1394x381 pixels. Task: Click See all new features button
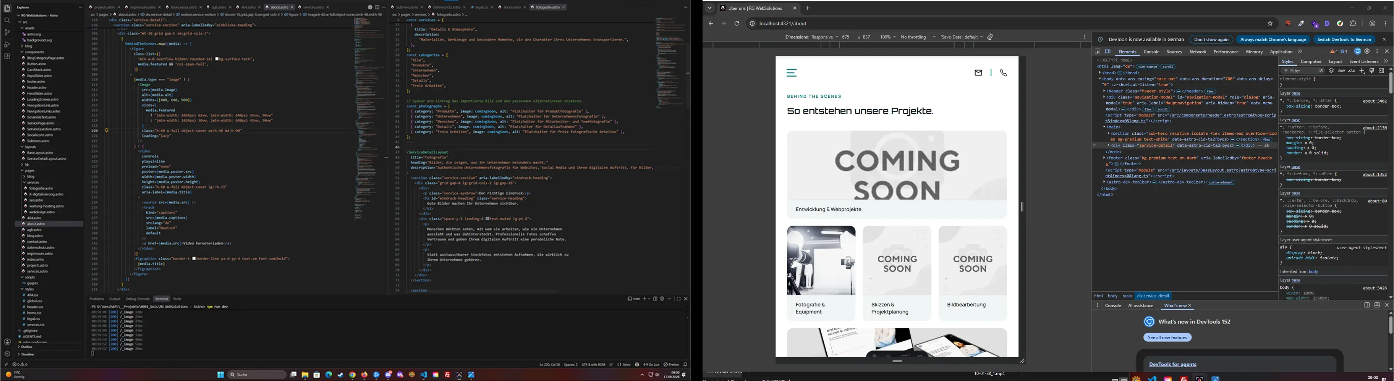(1167, 338)
